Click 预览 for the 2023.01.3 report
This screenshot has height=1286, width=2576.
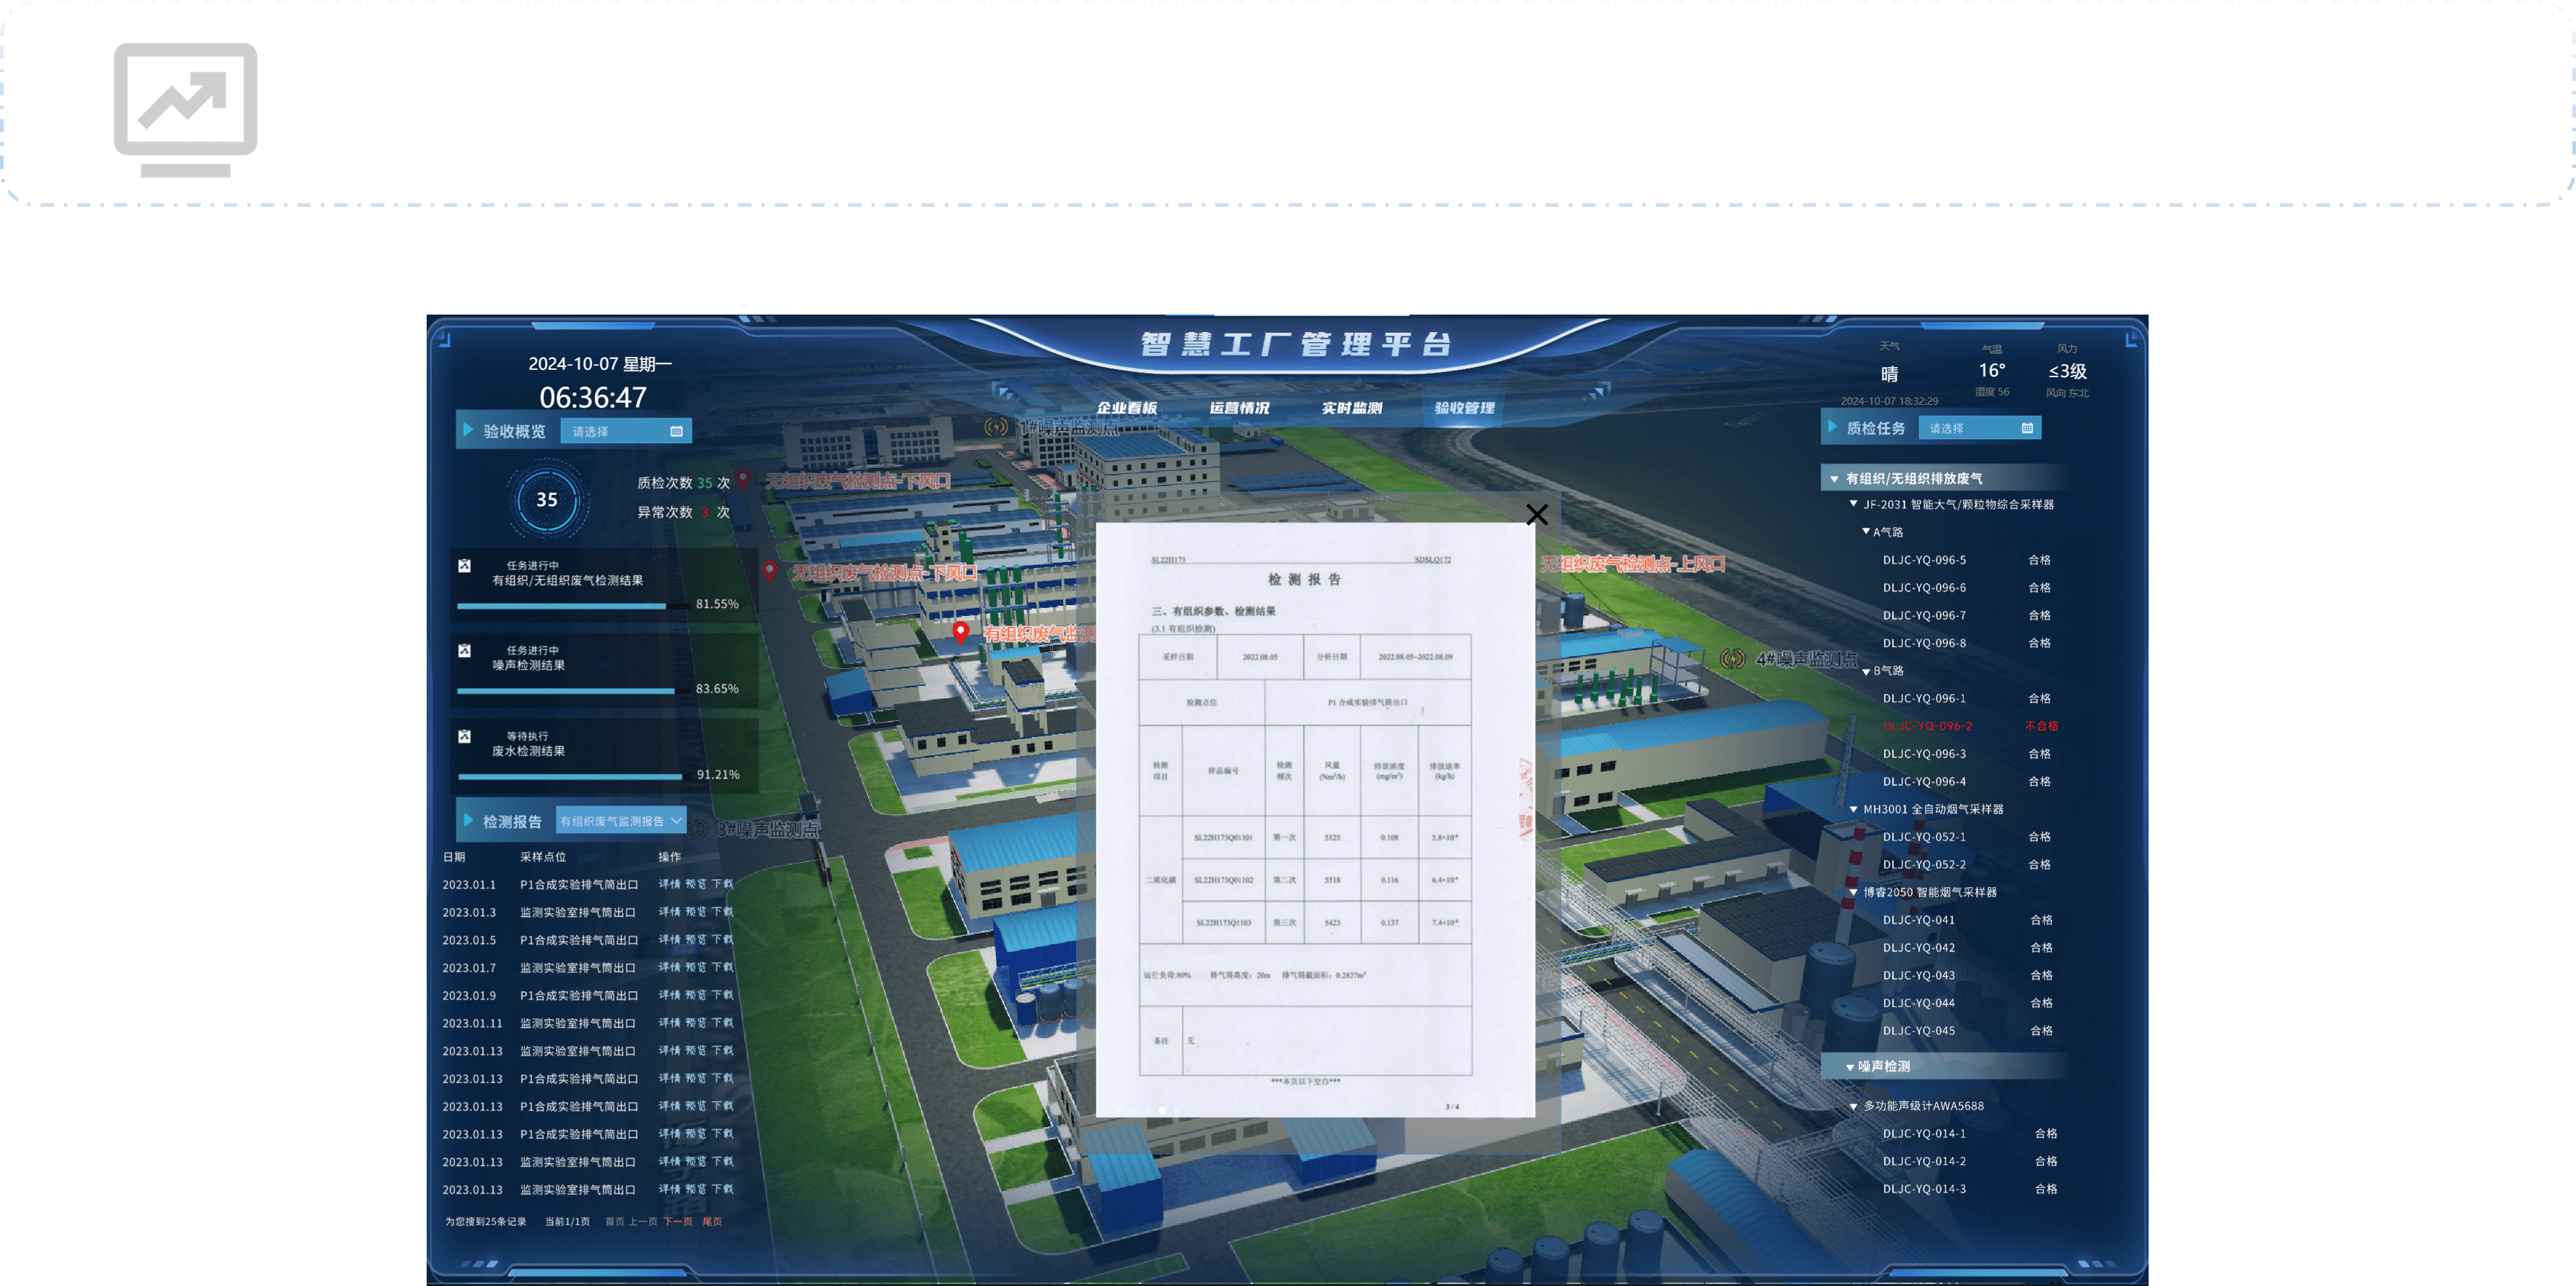pos(696,912)
